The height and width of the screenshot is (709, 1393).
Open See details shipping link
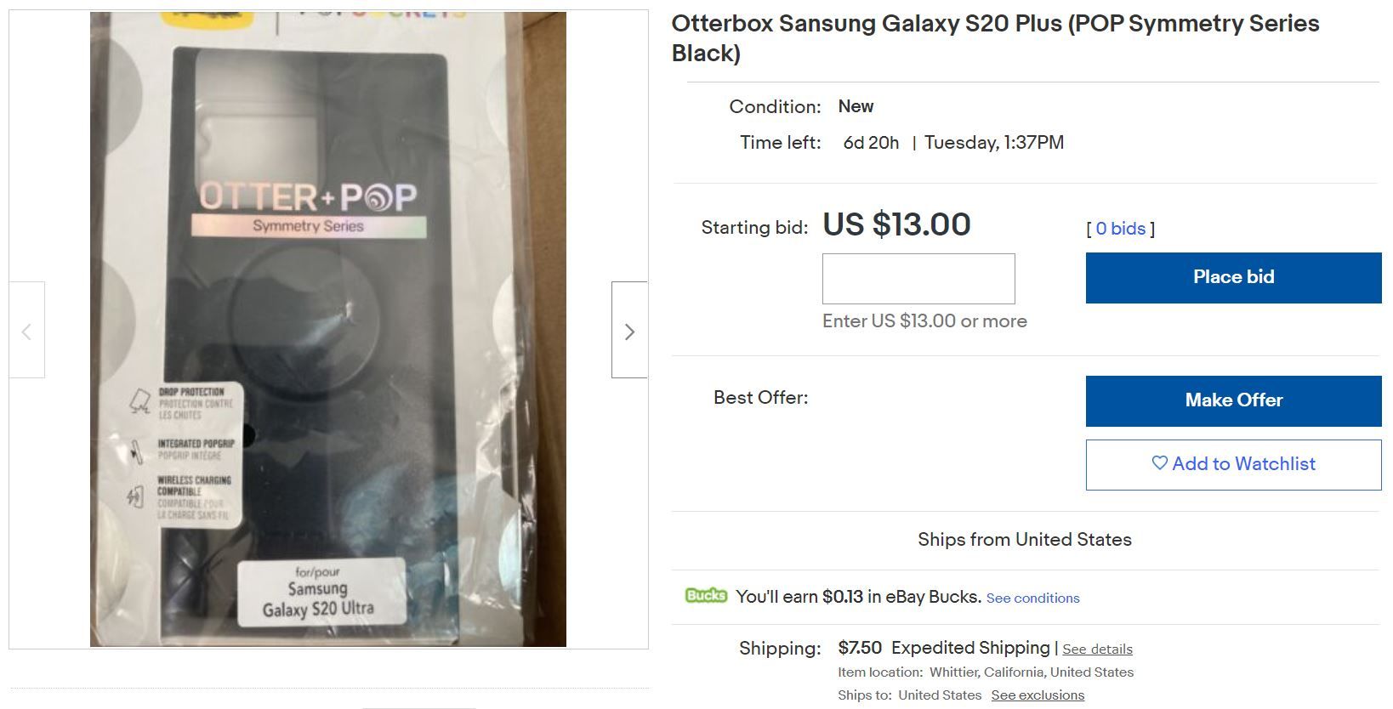click(1097, 649)
